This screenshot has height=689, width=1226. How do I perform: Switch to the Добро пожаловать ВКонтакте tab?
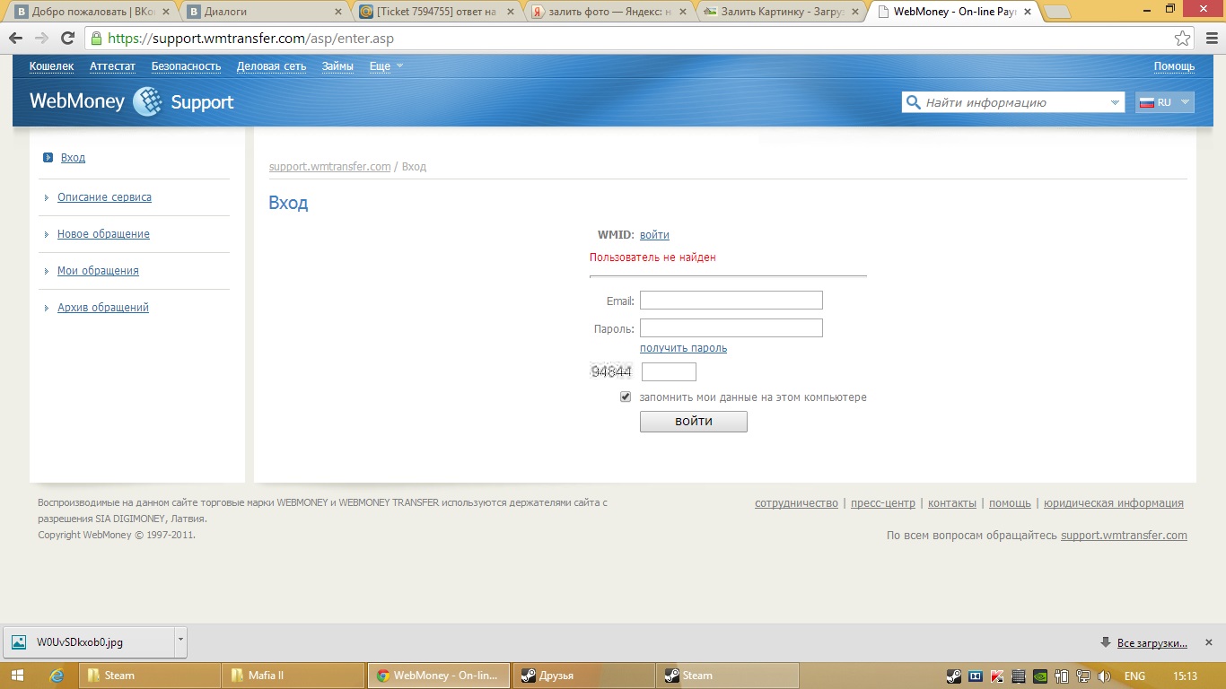[92, 13]
